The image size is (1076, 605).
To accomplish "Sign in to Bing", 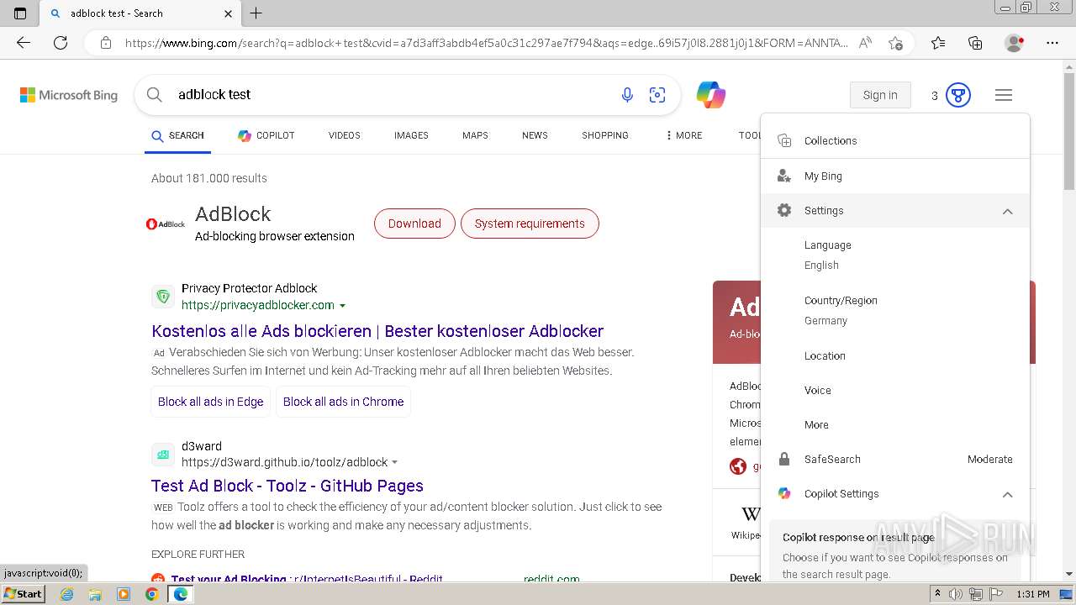I will [x=880, y=95].
